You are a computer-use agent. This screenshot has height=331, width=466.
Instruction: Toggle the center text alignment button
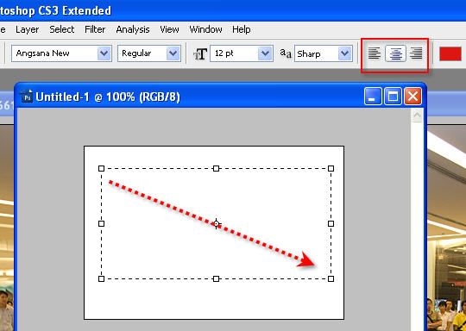pos(395,53)
